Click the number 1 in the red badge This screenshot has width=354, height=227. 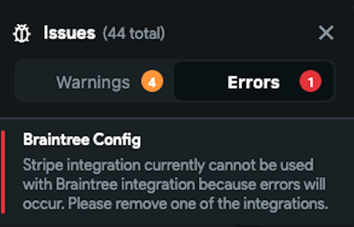310,82
